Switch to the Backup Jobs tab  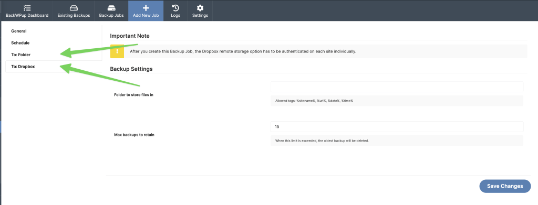[111, 11]
